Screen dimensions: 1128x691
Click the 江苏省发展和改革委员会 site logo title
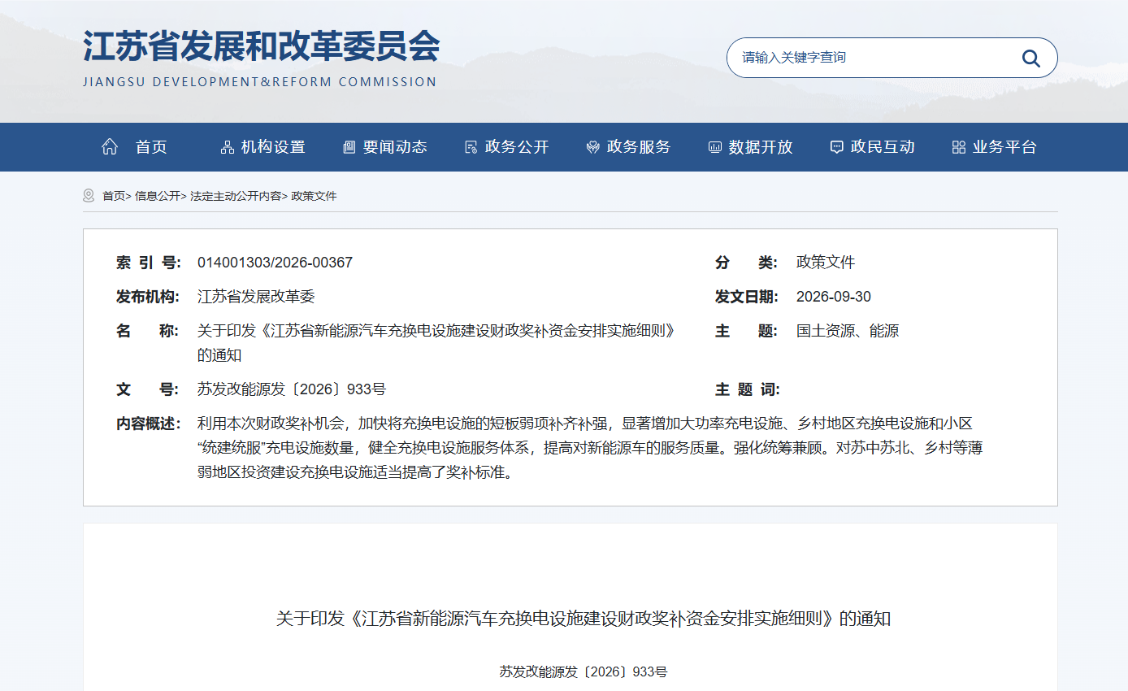[x=261, y=46]
